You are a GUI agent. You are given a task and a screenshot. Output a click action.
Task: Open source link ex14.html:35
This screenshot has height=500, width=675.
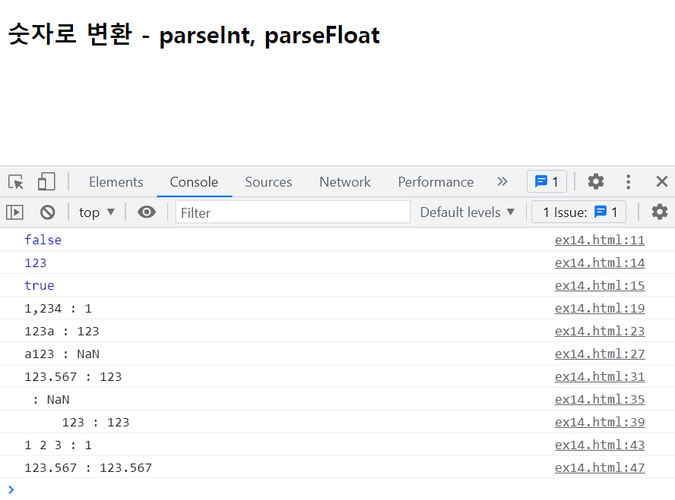[x=599, y=399]
